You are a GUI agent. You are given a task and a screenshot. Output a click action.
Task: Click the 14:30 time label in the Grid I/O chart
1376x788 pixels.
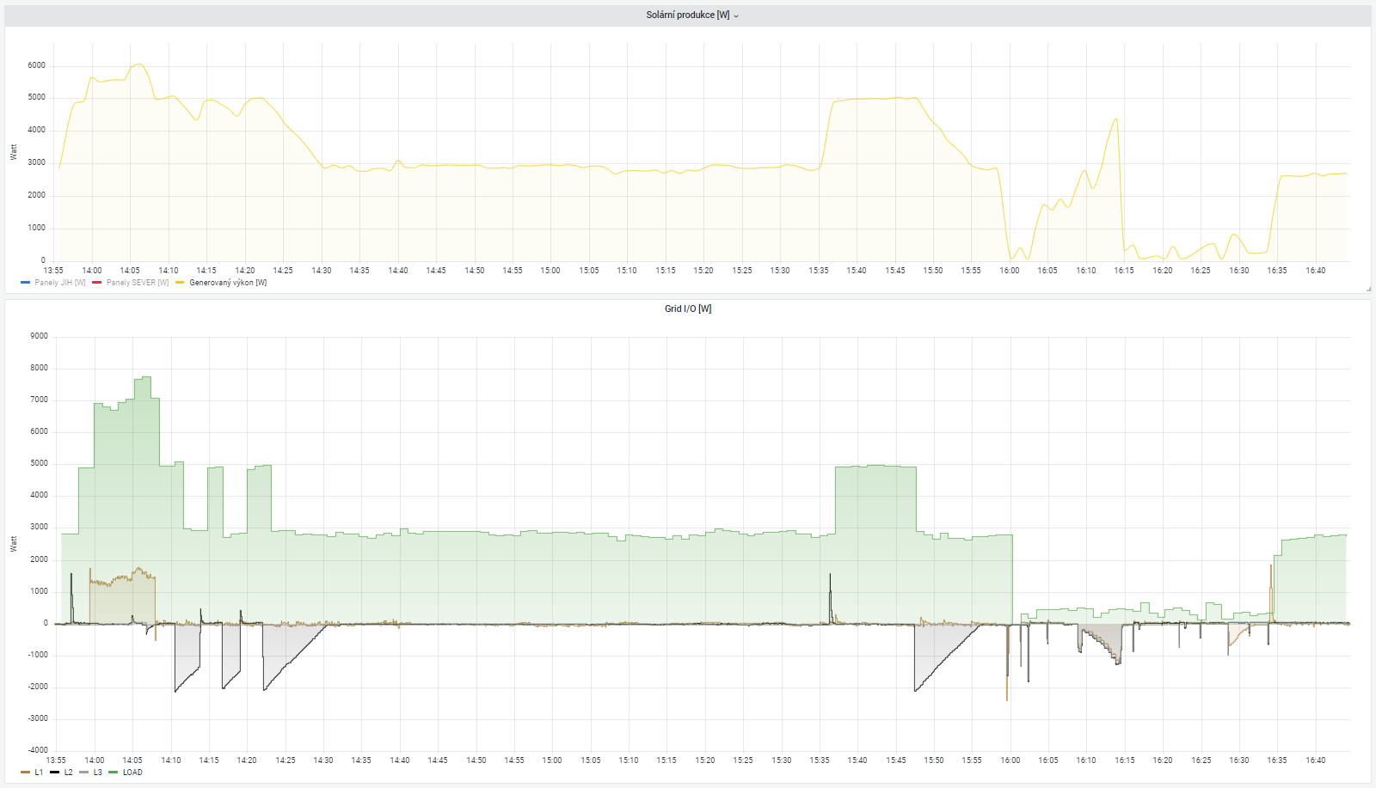(x=323, y=761)
